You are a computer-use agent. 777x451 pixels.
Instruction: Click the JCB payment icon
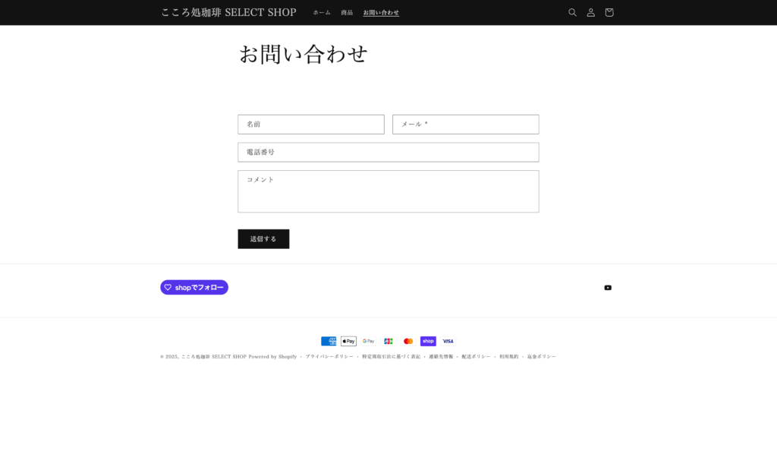pyautogui.click(x=388, y=341)
